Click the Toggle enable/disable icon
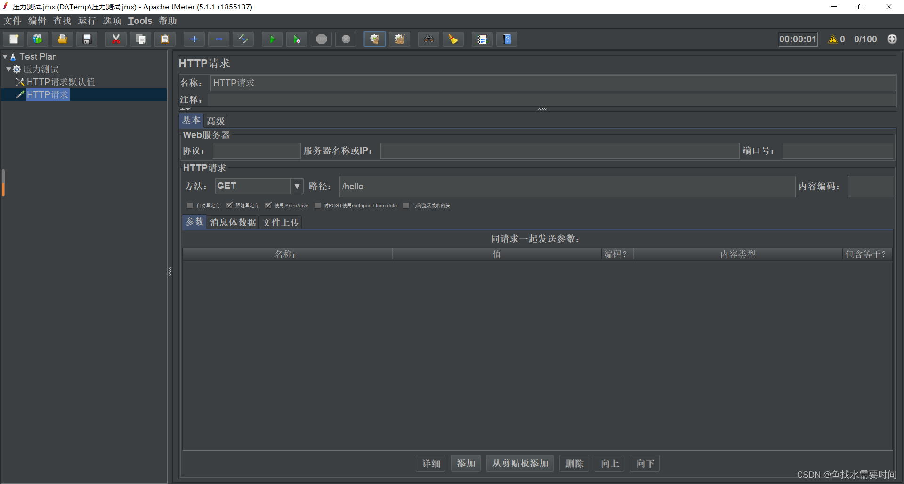The width and height of the screenshot is (904, 484). point(243,39)
